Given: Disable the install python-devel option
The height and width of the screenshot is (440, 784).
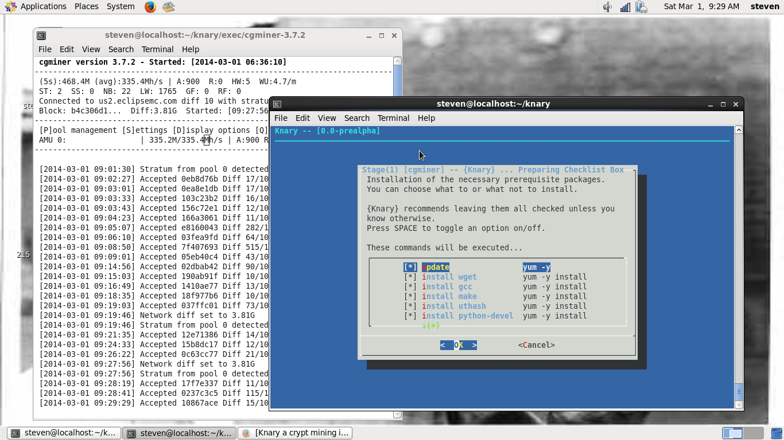Looking at the screenshot, I should point(409,316).
